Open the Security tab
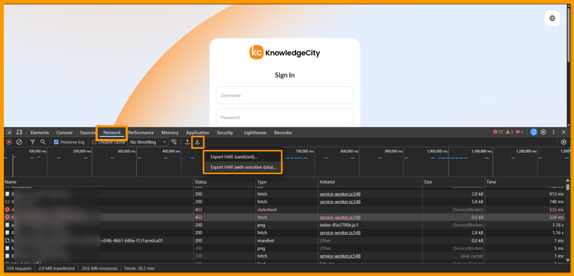The image size is (574, 276). click(225, 133)
